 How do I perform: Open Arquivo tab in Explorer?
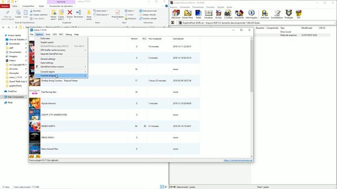(x=5, y=6)
